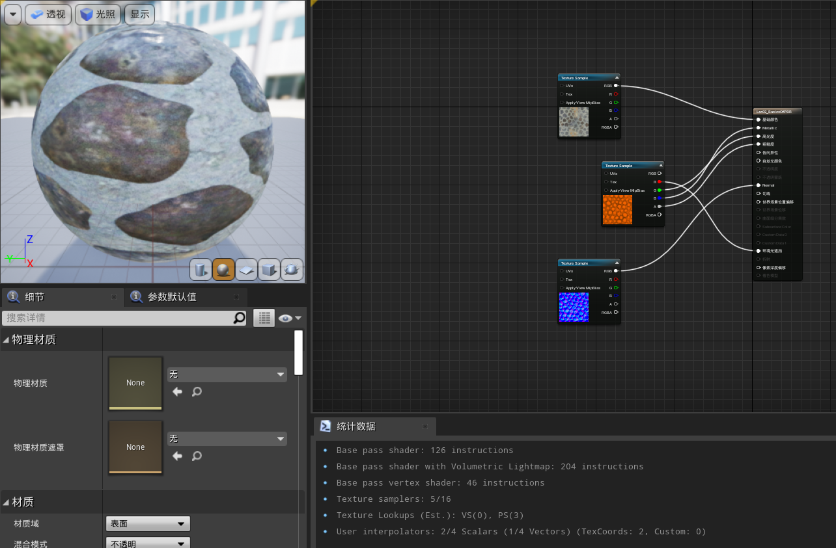Collapse the 物理材质 category section
This screenshot has width=836, height=548.
[7, 339]
